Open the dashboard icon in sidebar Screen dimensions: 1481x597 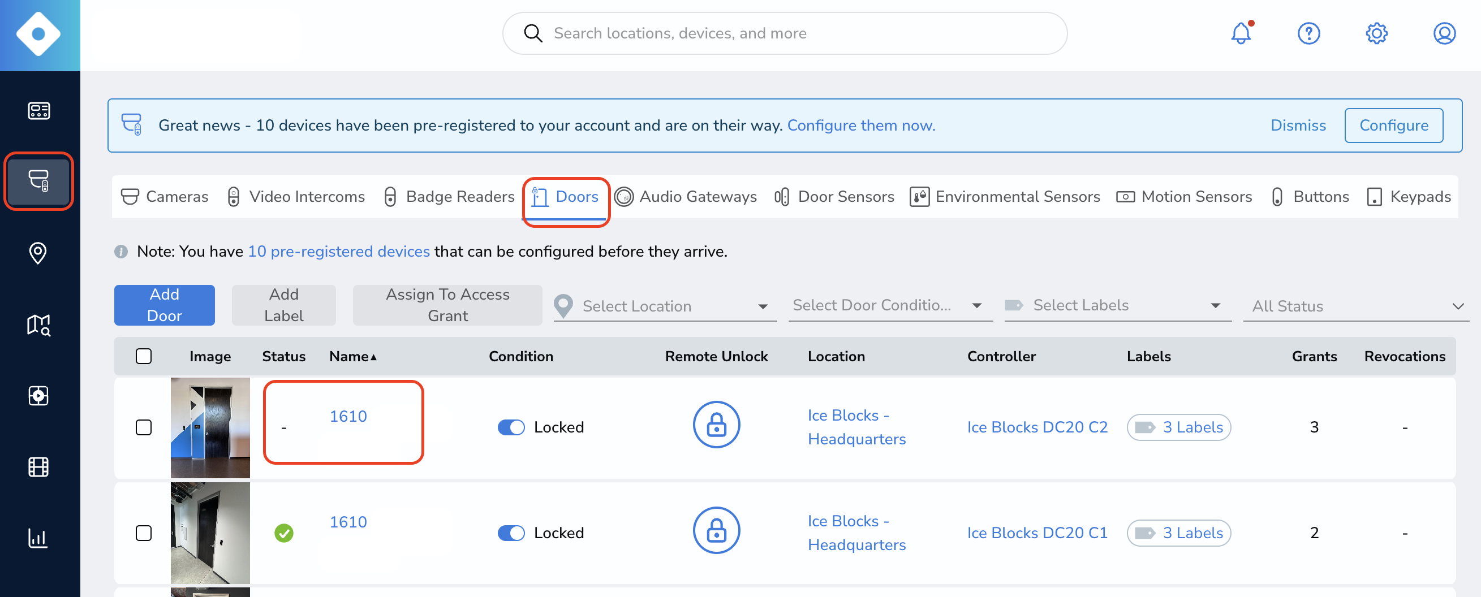(38, 110)
